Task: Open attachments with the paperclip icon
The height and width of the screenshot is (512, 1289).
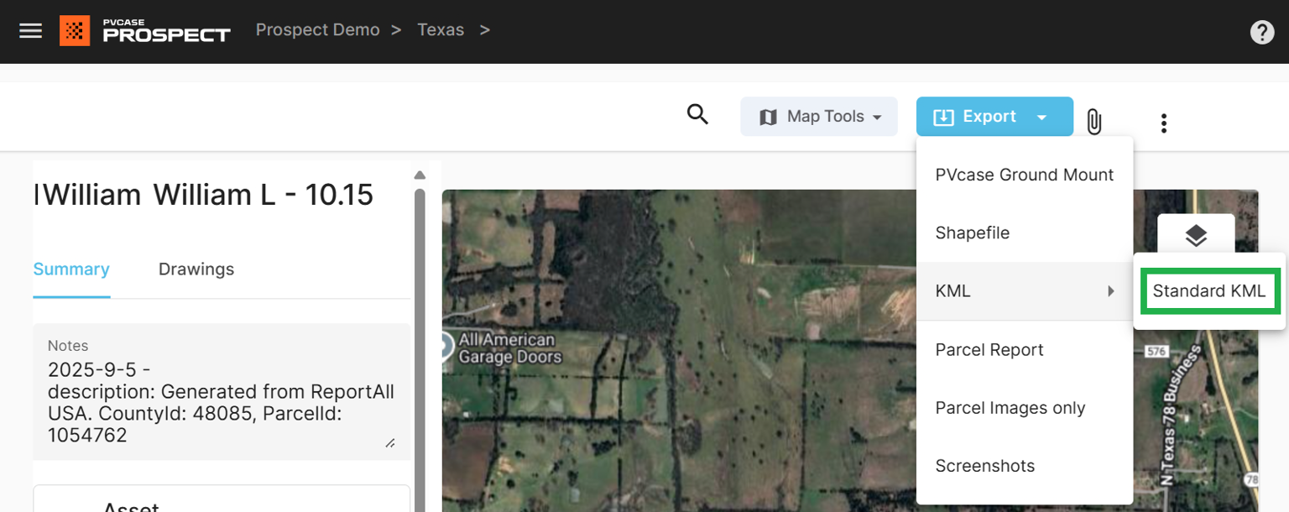Action: pos(1093,122)
